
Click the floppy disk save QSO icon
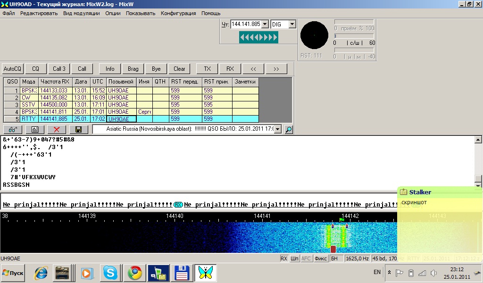tap(79, 129)
